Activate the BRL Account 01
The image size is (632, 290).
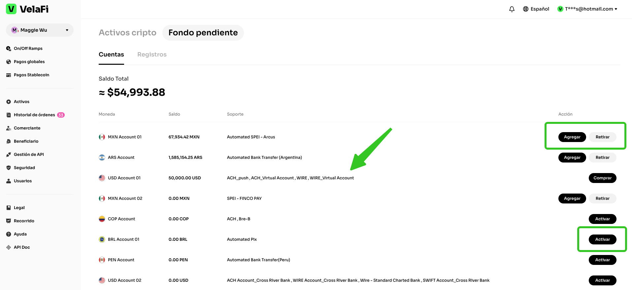click(602, 239)
